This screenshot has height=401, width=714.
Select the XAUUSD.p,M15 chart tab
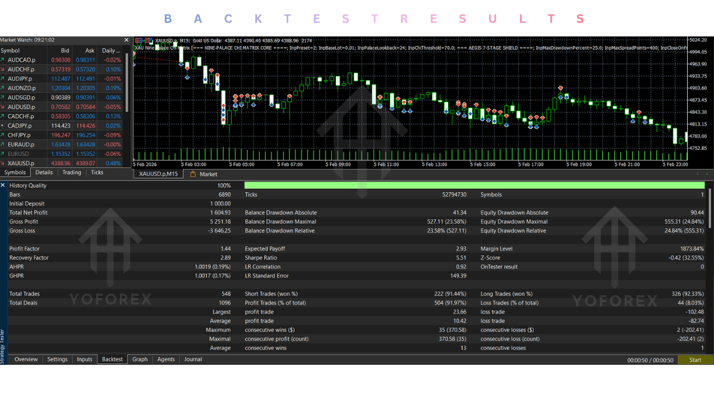click(x=158, y=174)
